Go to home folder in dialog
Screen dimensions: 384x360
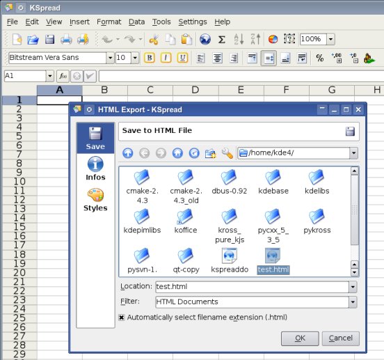177,153
